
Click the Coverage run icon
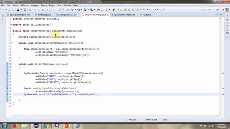tap(85, 10)
